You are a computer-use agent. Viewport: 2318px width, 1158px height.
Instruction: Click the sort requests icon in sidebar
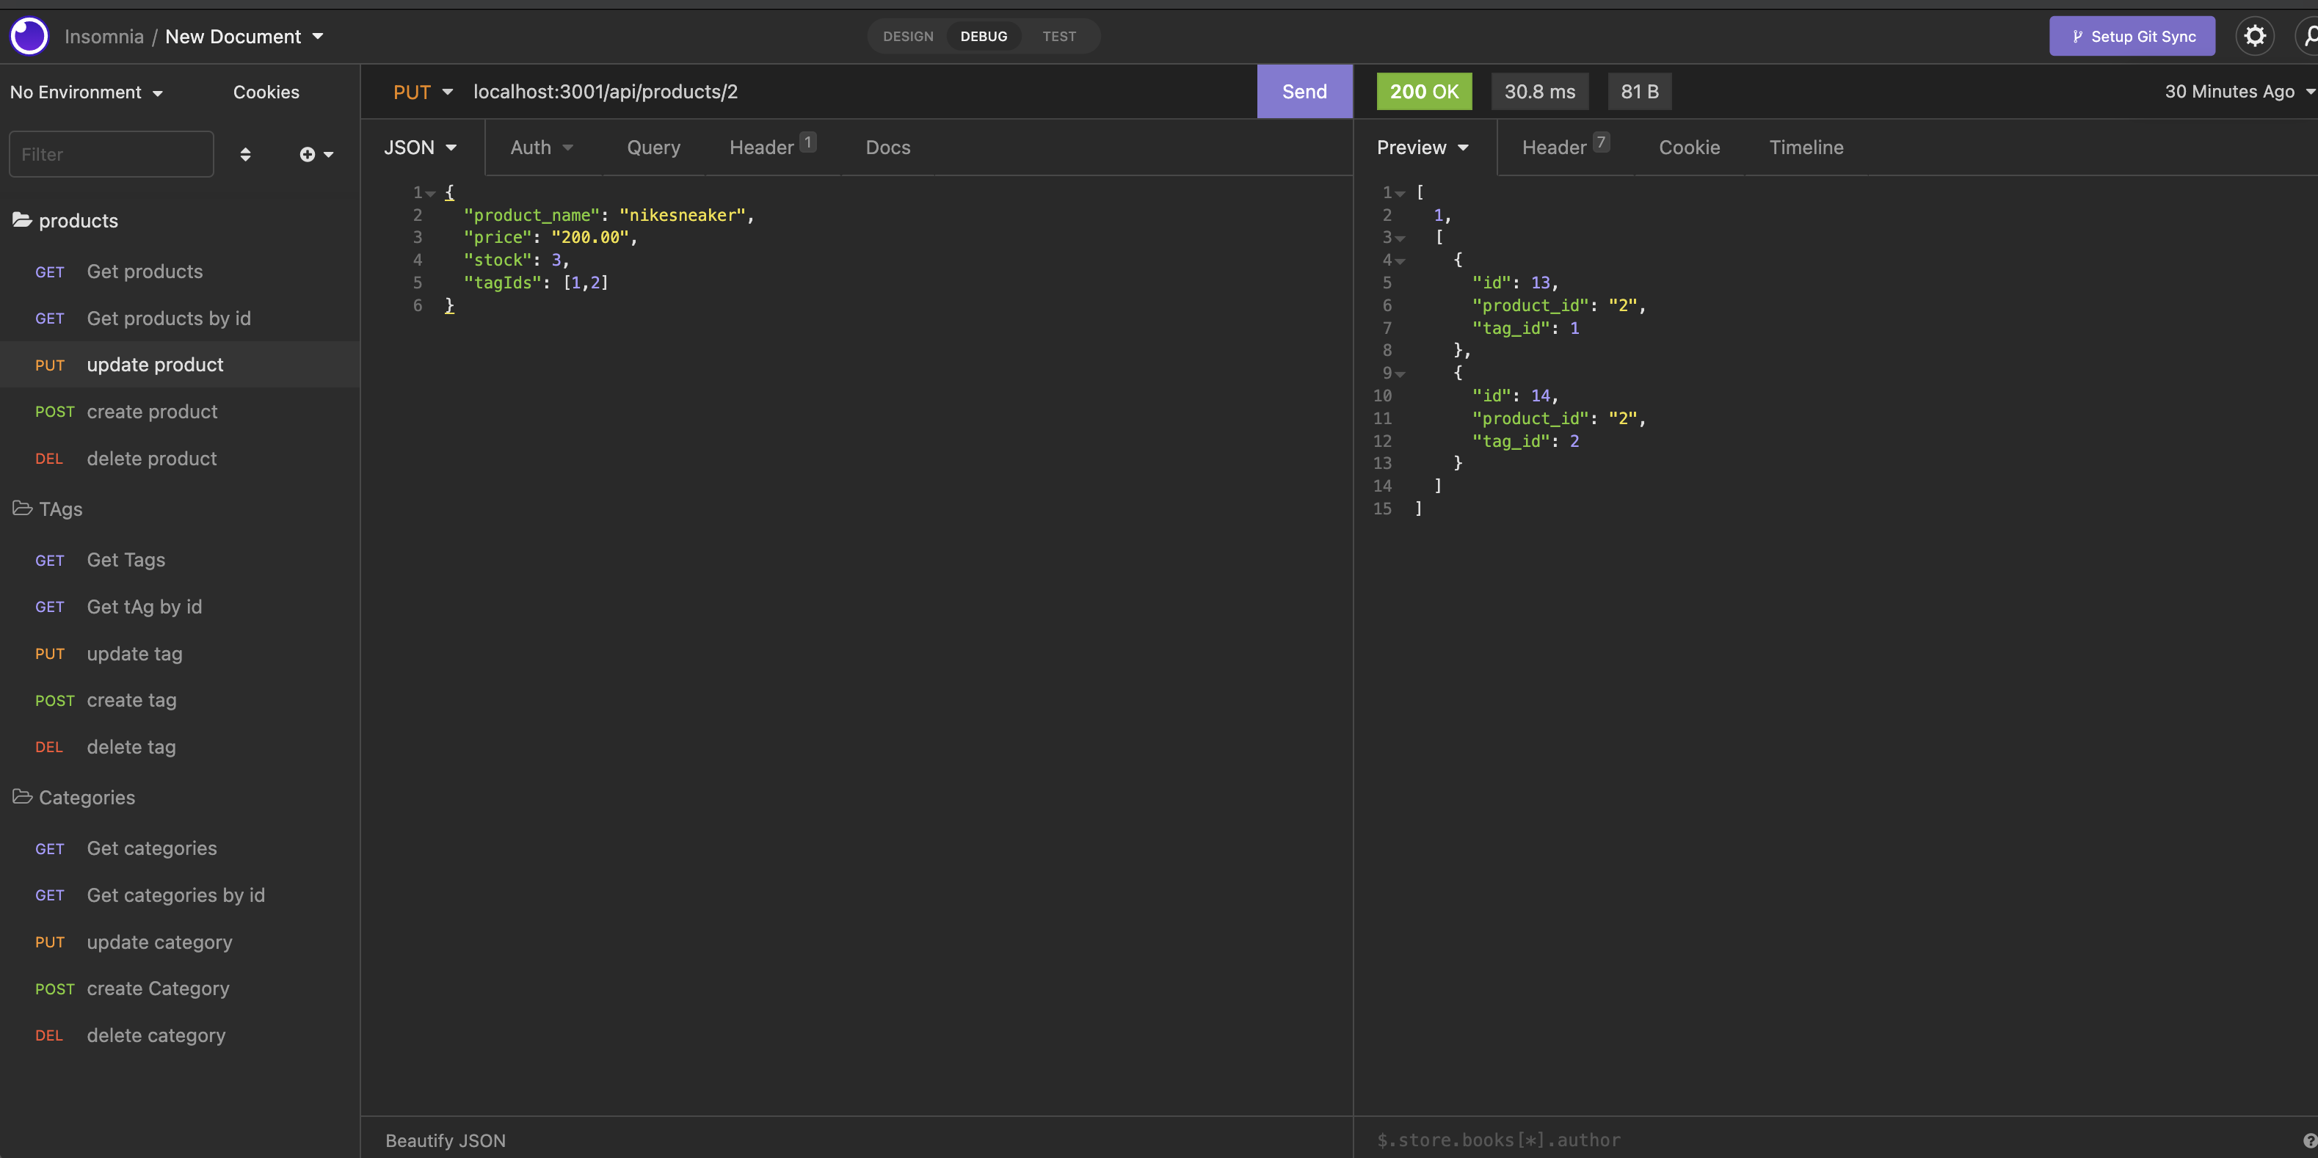coord(244,154)
